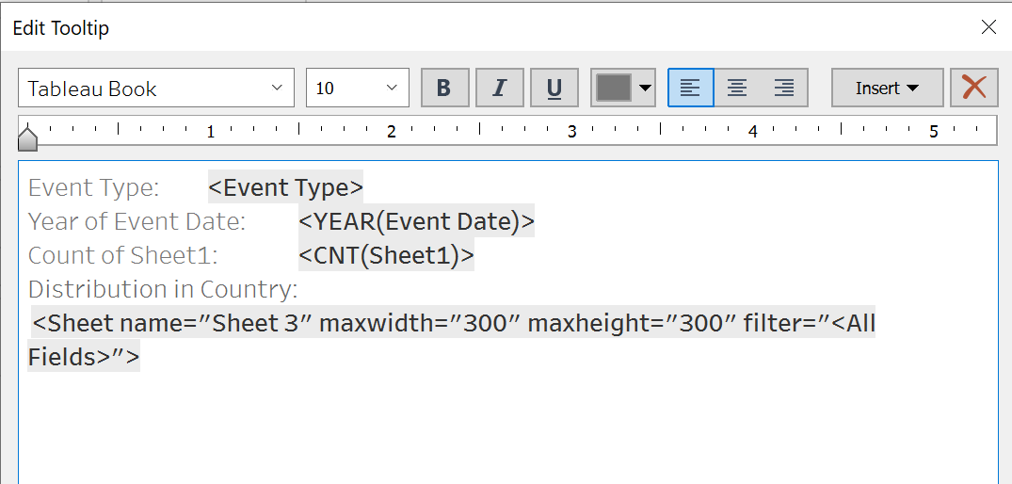Open the Tableau Book font dropdown

coord(277,89)
